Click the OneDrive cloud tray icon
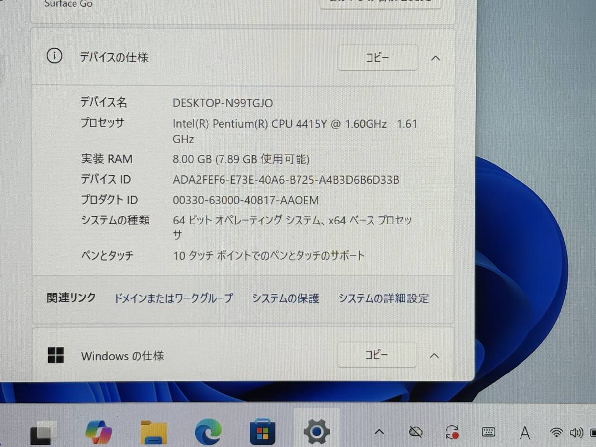This screenshot has height=447, width=596. point(416,432)
